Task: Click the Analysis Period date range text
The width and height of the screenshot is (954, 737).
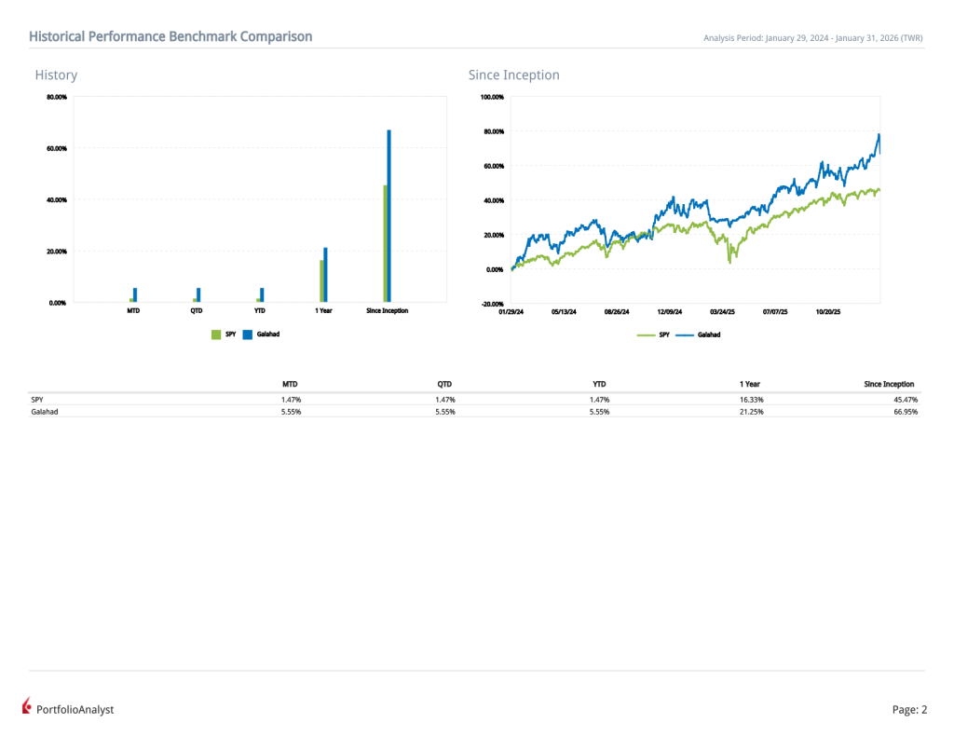Action: [812, 37]
